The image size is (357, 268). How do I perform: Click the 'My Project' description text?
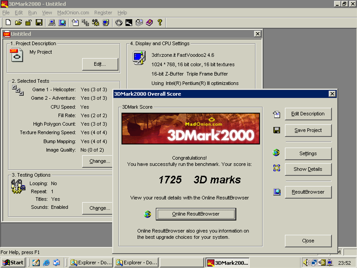click(x=41, y=52)
